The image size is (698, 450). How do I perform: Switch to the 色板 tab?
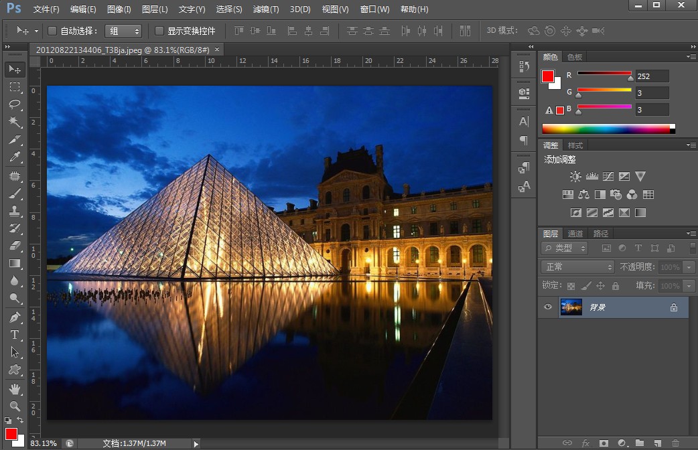[575, 57]
